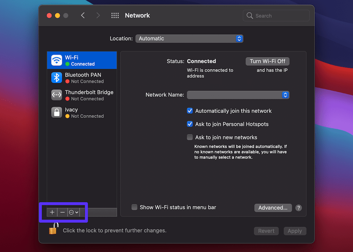
Task: Open the Show All preferences grid icon
Action: click(x=115, y=15)
